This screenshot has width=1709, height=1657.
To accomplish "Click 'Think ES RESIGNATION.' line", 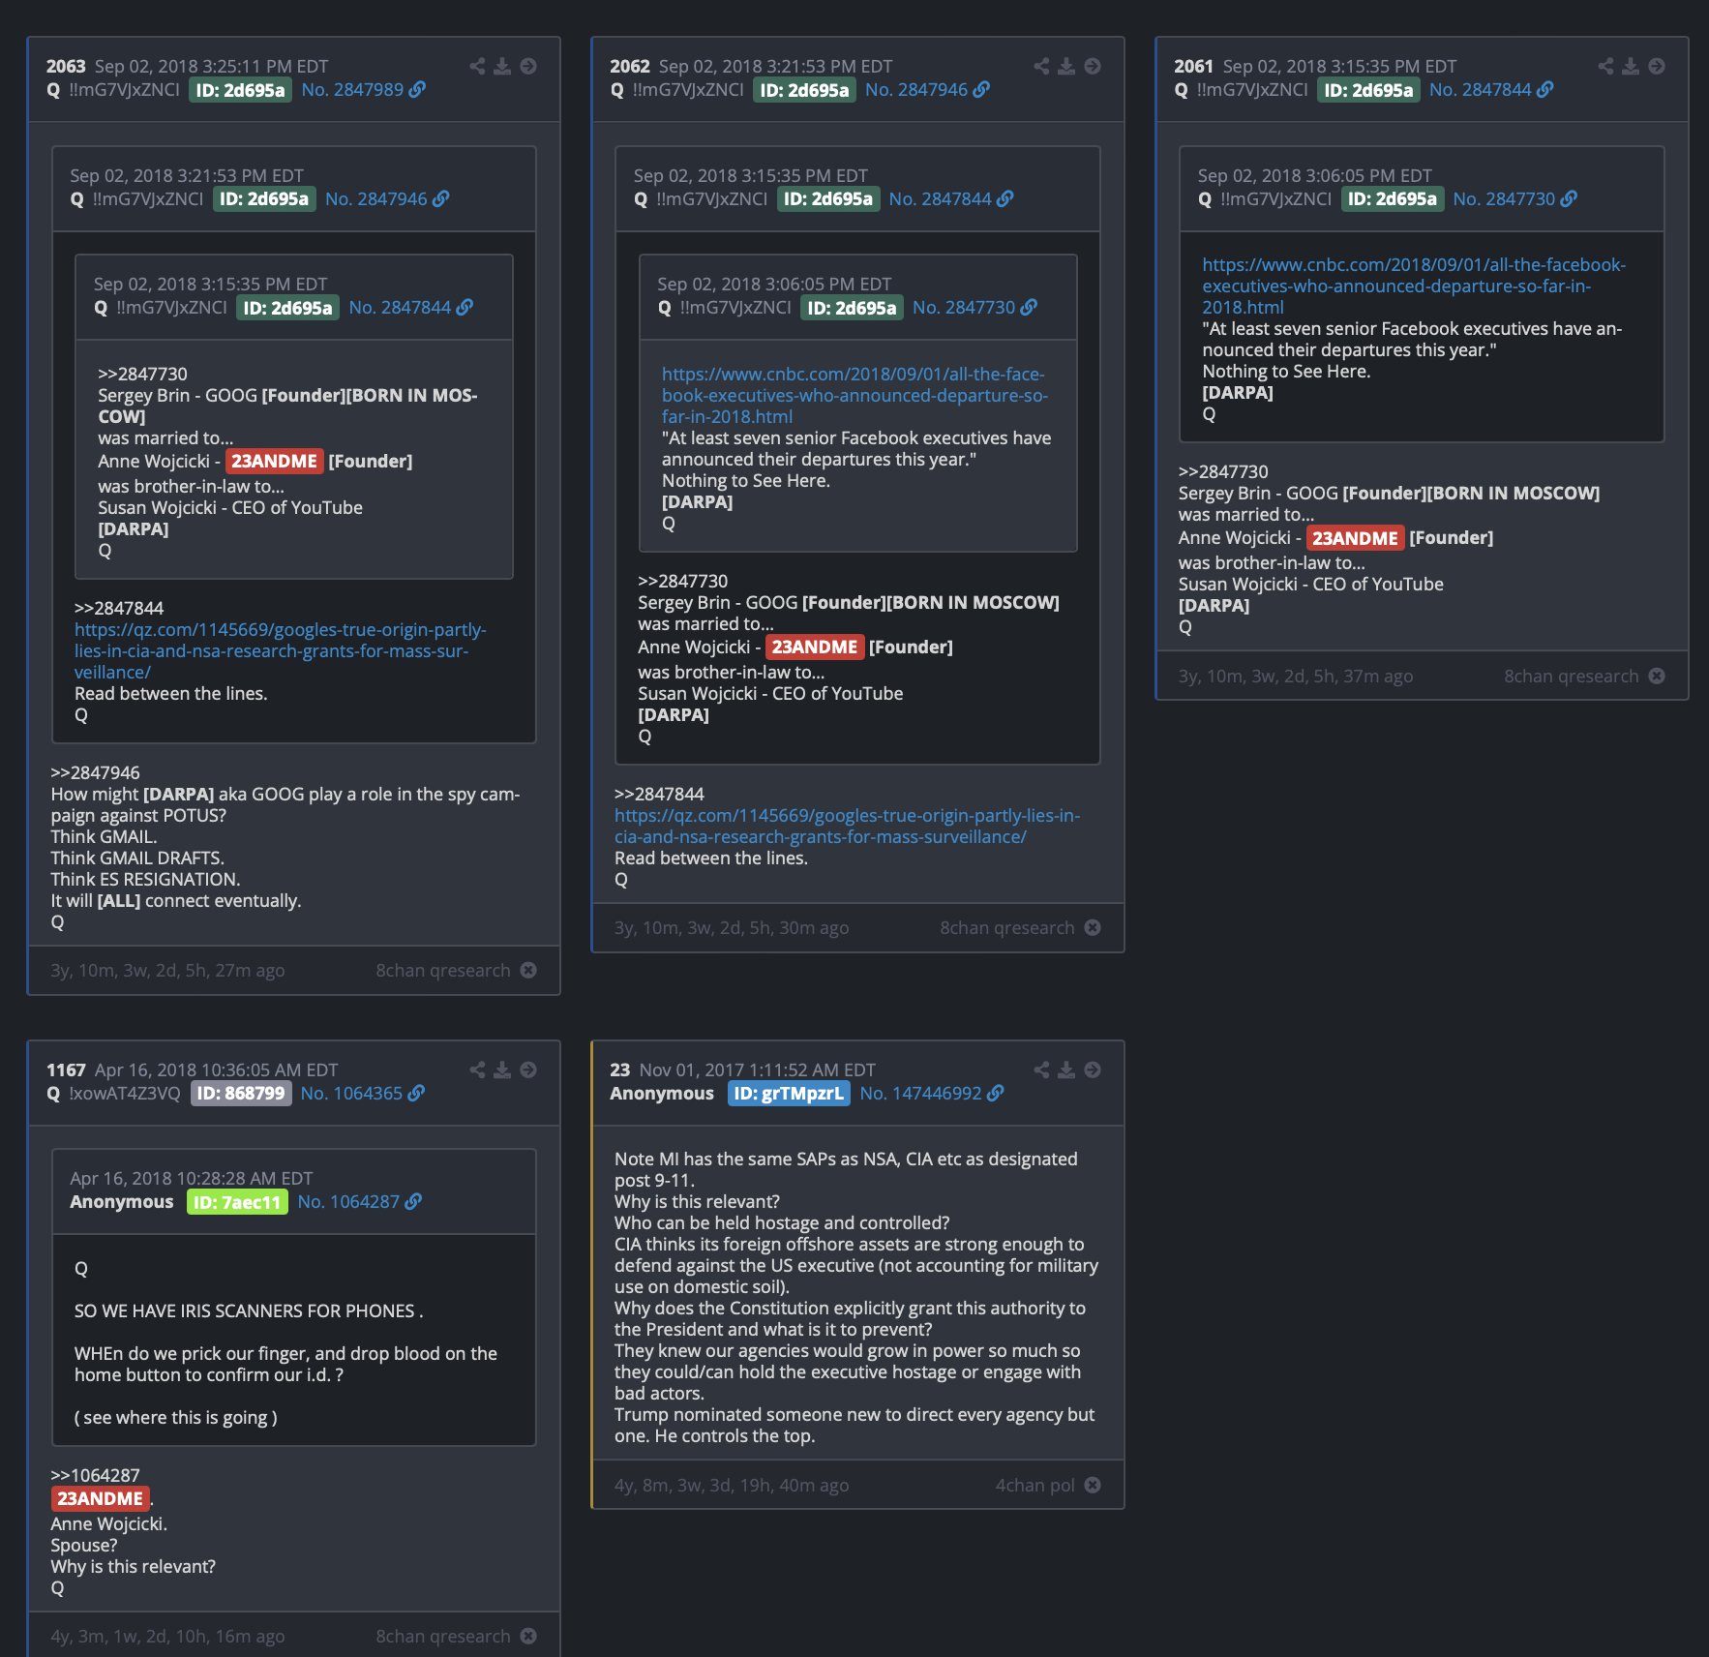I will [145, 879].
